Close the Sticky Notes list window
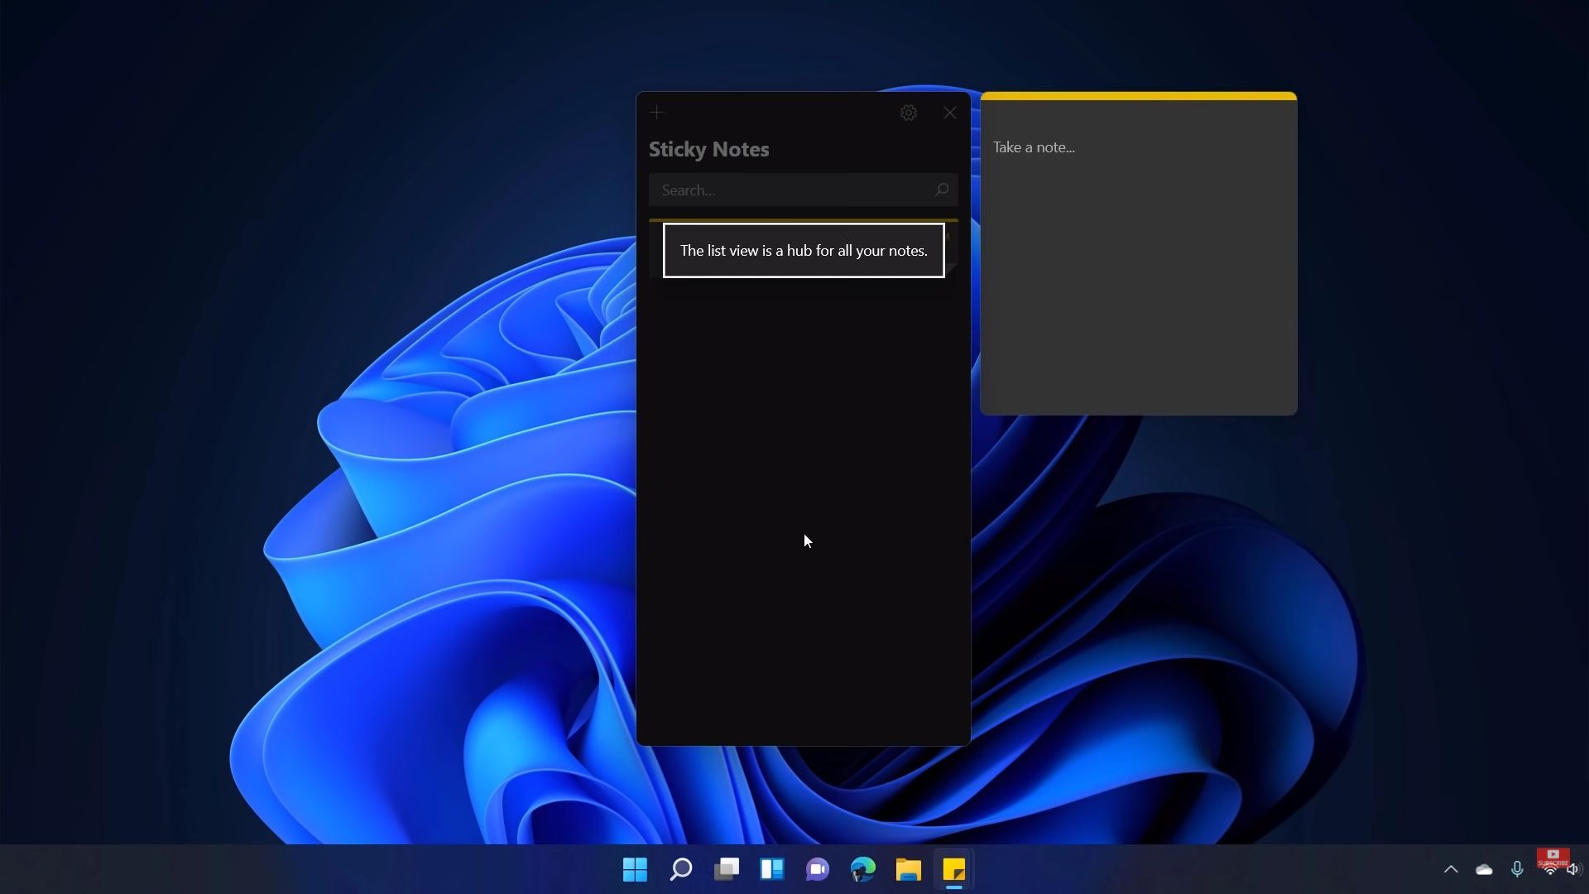Image resolution: width=1589 pixels, height=894 pixels. [950, 113]
